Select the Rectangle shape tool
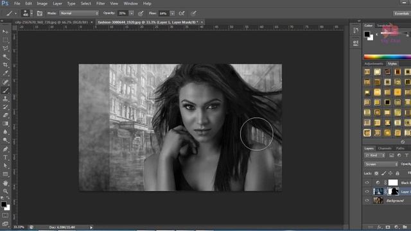The height and width of the screenshot is (231, 411). [5, 174]
